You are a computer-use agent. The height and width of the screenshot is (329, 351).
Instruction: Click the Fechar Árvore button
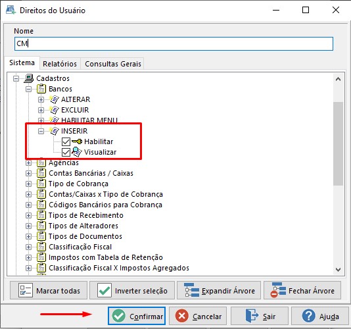[x=302, y=290]
